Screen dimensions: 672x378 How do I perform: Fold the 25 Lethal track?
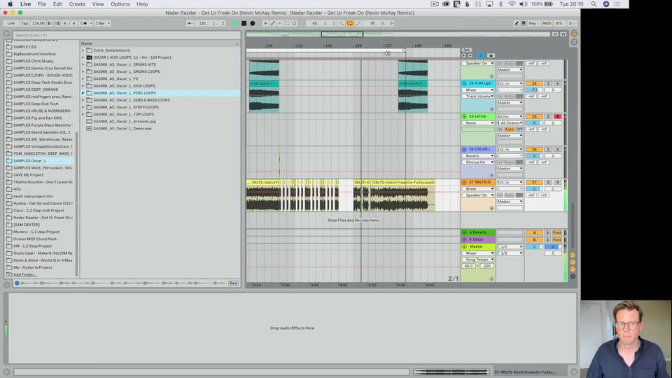[464, 116]
